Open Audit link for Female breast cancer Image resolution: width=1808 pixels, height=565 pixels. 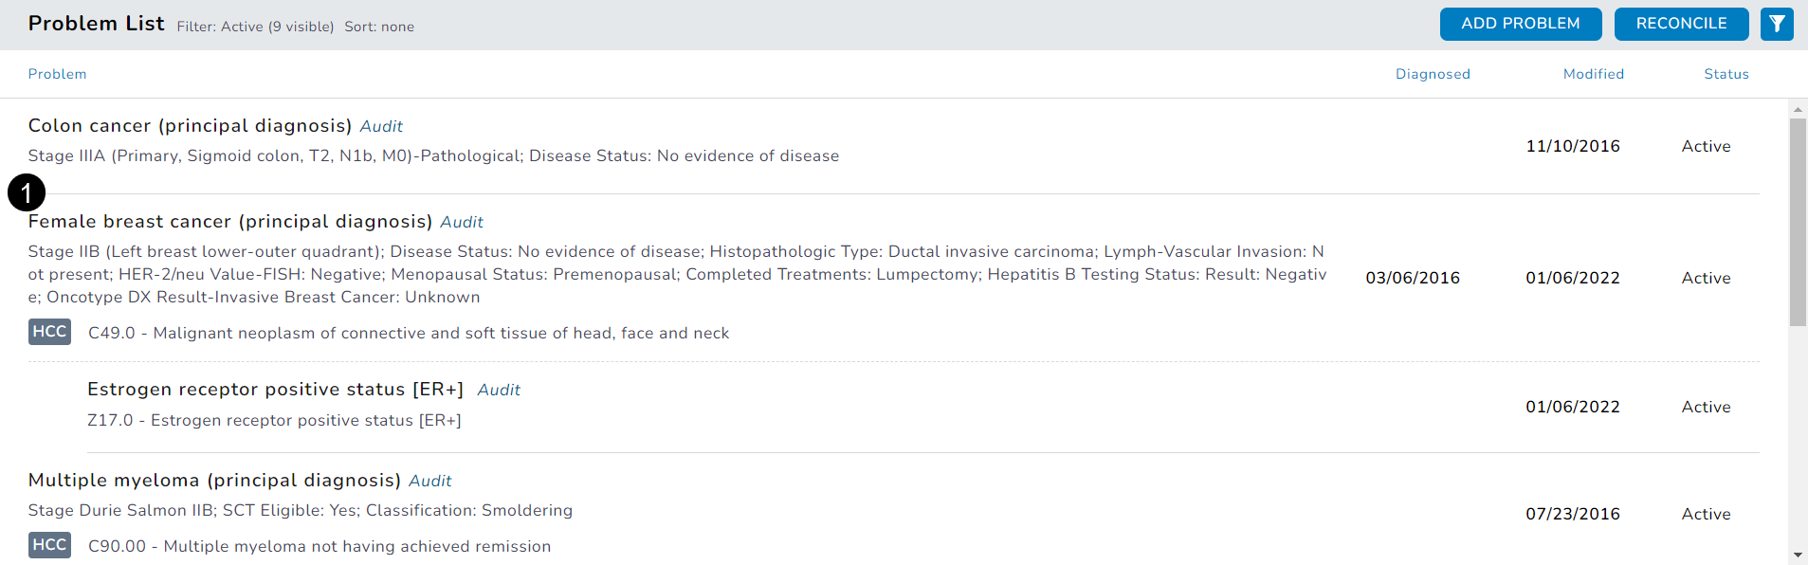pos(462,222)
